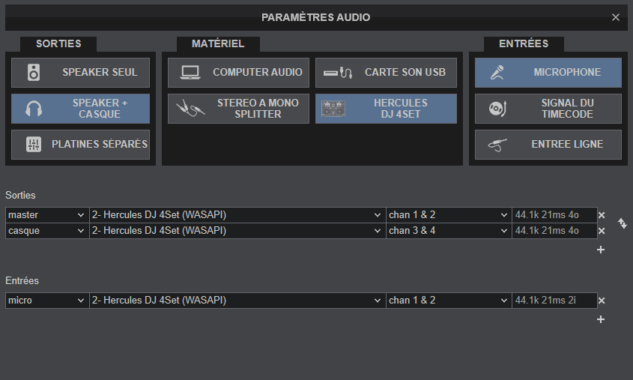The width and height of the screenshot is (633, 380).
Task: Open chan 1 & 2 dropdown of master
Action: [449, 215]
